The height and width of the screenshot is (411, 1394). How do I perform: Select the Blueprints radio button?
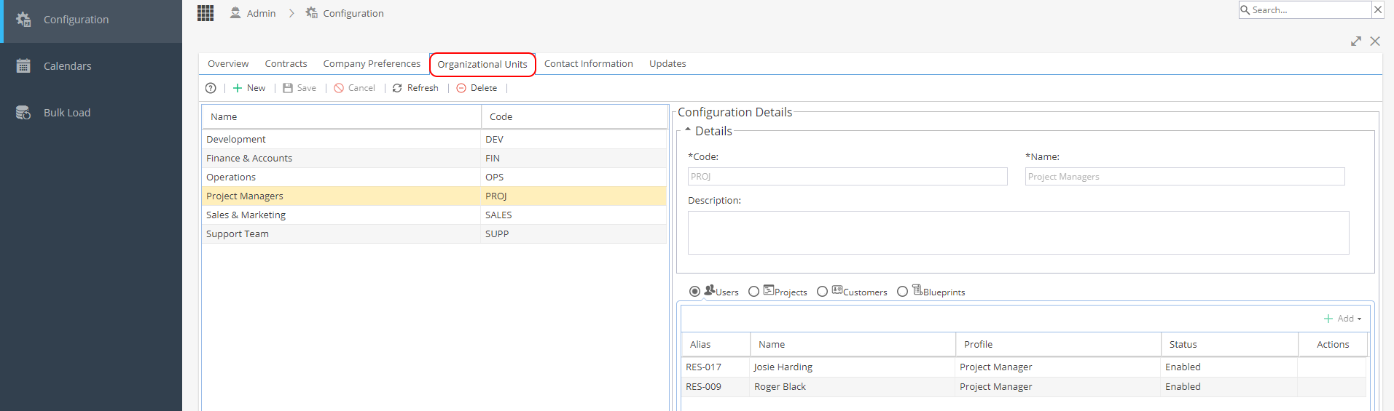pyautogui.click(x=903, y=292)
